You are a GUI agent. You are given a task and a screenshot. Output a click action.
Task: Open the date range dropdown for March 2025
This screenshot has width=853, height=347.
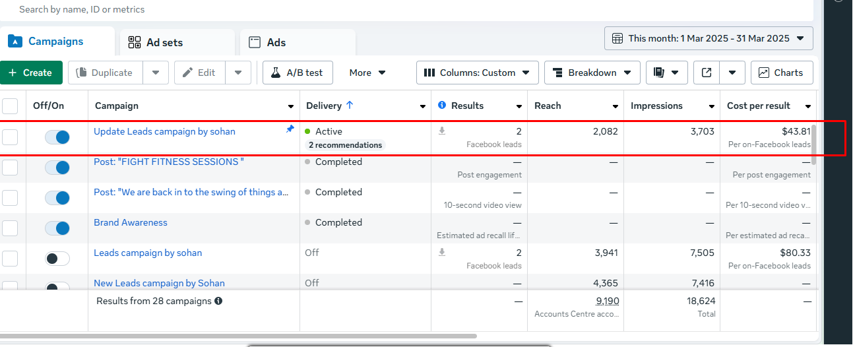click(x=709, y=38)
